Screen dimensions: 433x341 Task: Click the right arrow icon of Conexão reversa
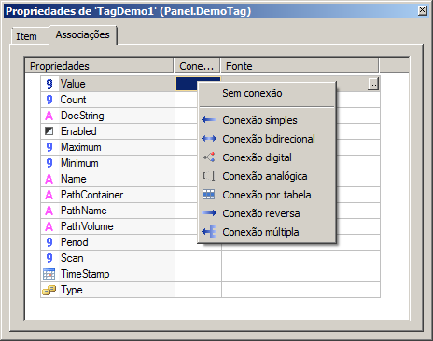(209, 213)
